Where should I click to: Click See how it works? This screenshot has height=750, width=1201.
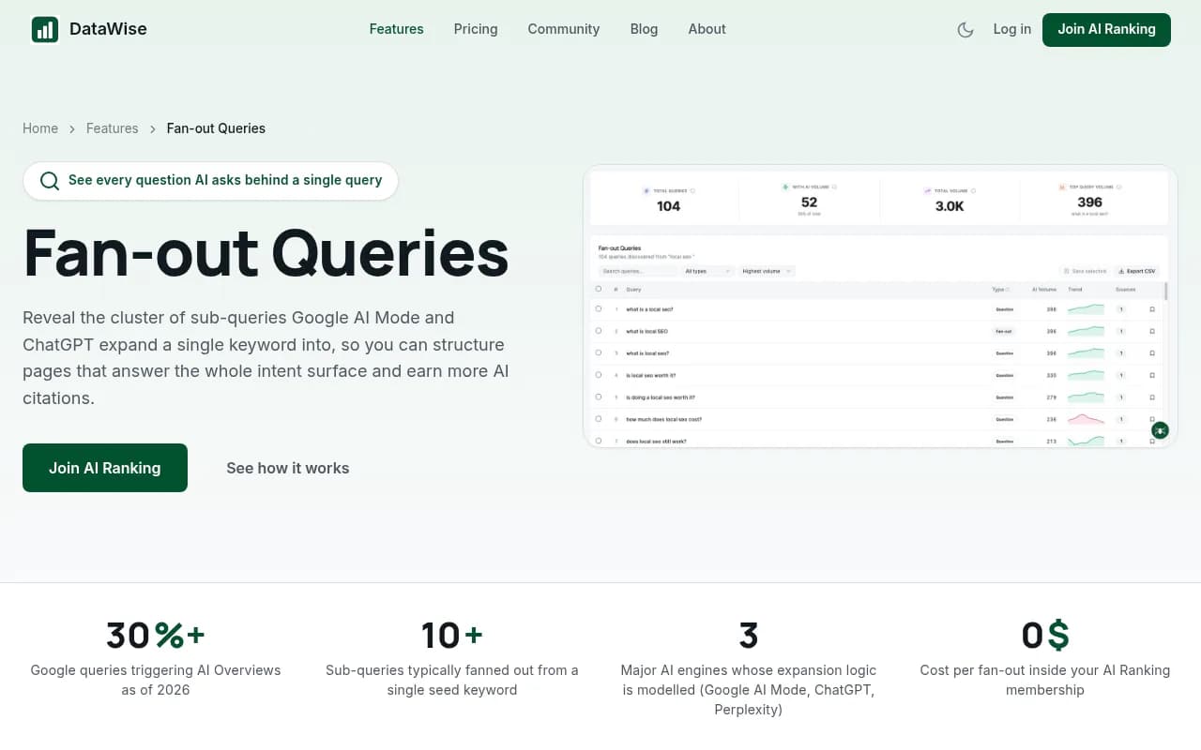(x=287, y=468)
